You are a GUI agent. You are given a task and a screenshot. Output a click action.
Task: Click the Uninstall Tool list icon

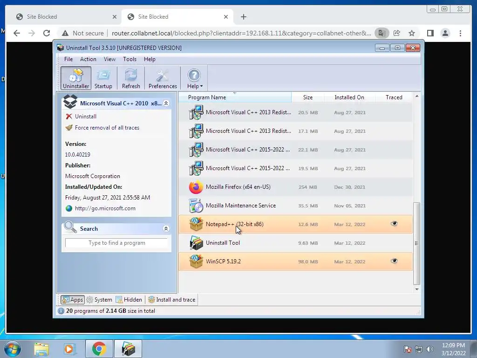[196, 243]
